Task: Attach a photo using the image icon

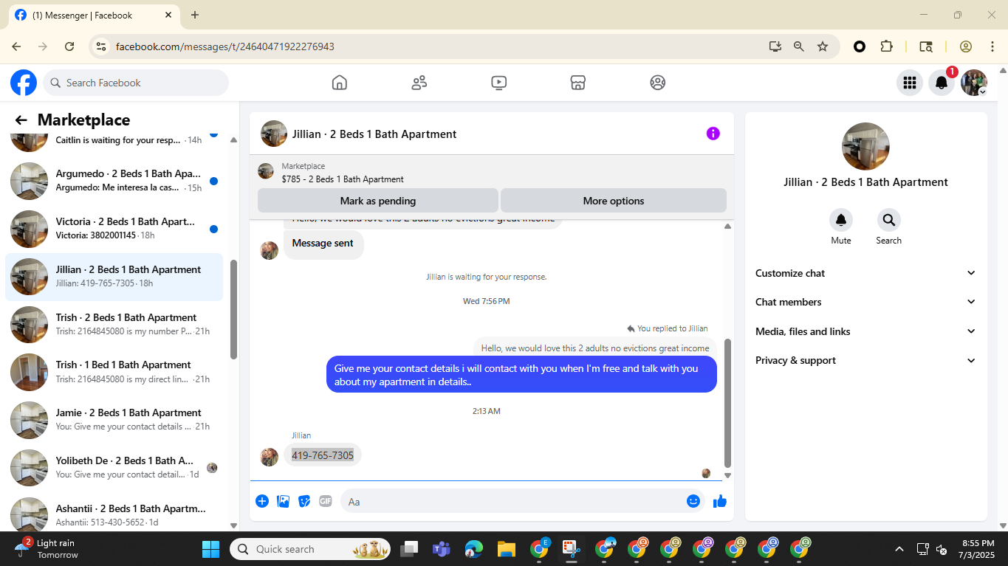Action: pyautogui.click(x=283, y=501)
